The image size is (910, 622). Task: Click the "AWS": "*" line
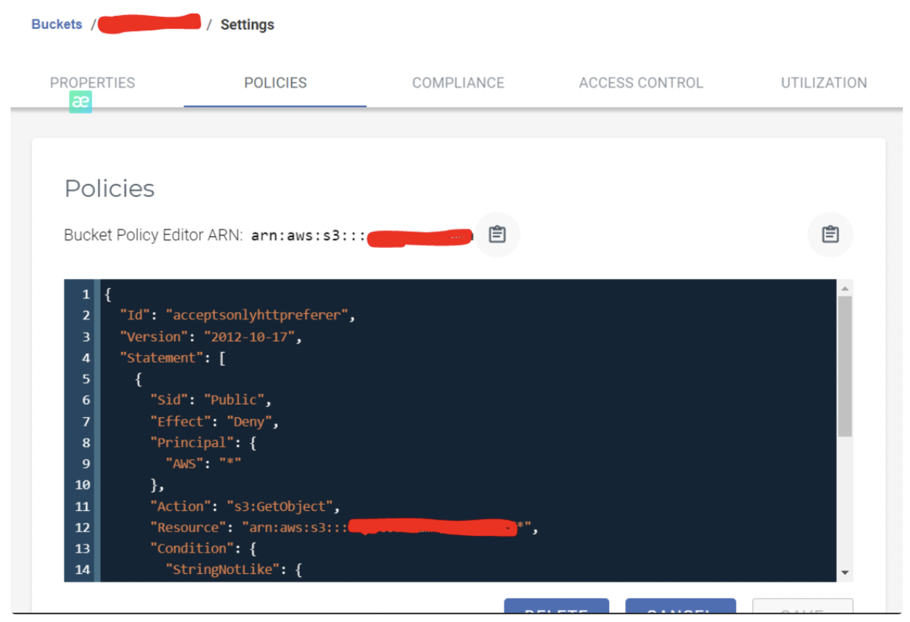pyautogui.click(x=203, y=464)
